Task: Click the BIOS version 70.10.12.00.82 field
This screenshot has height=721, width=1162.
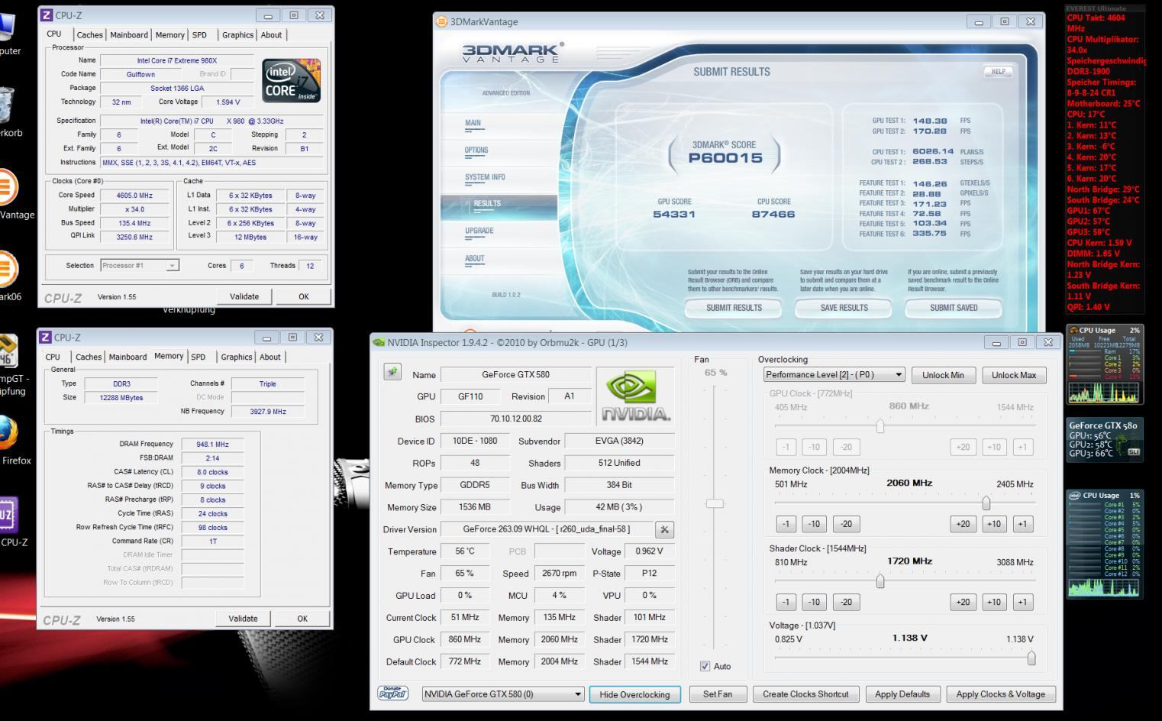Action: (516, 419)
